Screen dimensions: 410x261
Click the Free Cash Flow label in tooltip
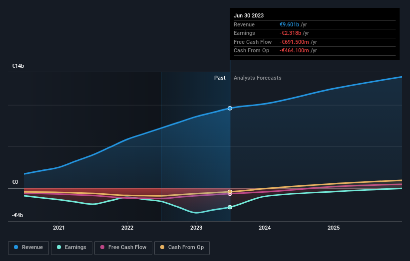[x=253, y=42]
